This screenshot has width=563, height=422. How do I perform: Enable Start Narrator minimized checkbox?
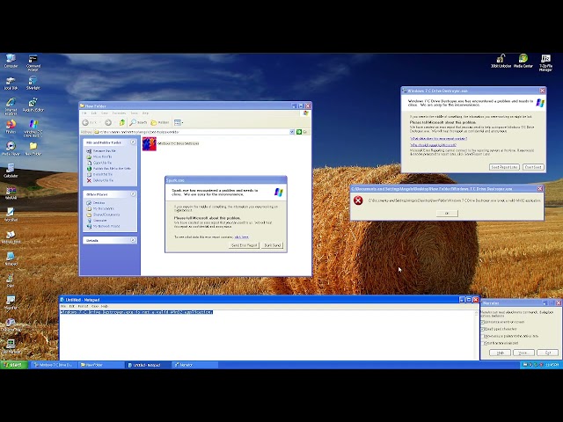(483, 344)
